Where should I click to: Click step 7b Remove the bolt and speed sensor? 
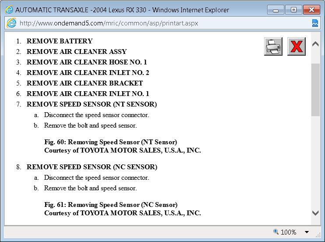[x=91, y=125]
